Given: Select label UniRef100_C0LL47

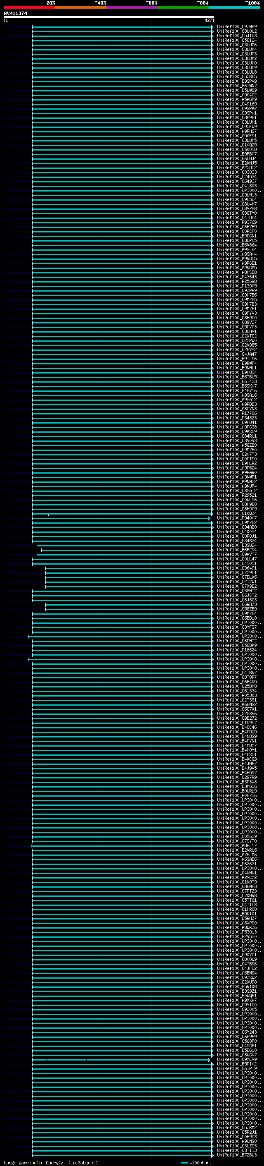Looking at the screenshot, I should click(237, 559).
